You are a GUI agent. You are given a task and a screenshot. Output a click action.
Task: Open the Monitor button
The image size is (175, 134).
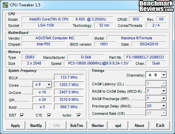(x=98, y=126)
